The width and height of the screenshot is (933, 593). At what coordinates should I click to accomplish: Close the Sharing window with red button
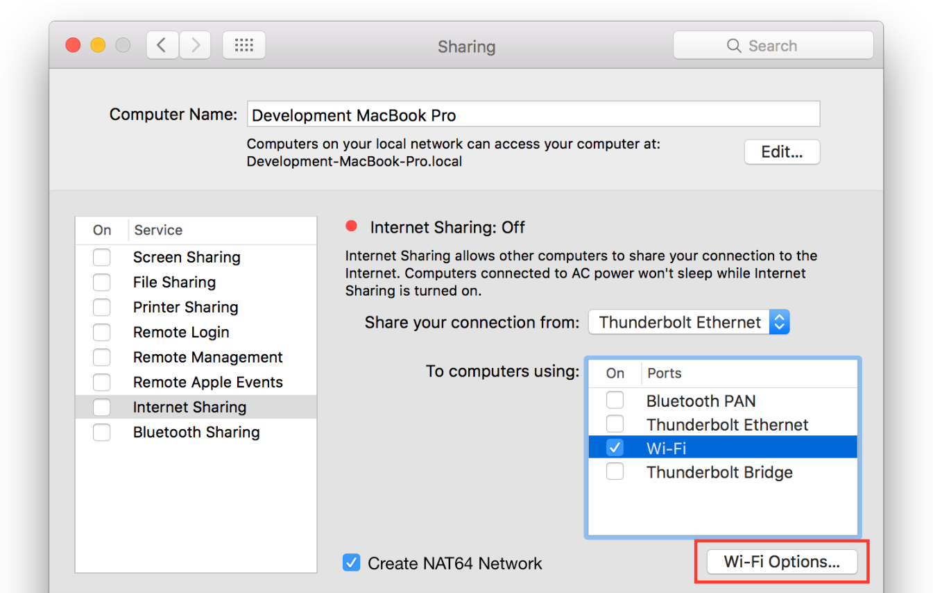(73, 46)
